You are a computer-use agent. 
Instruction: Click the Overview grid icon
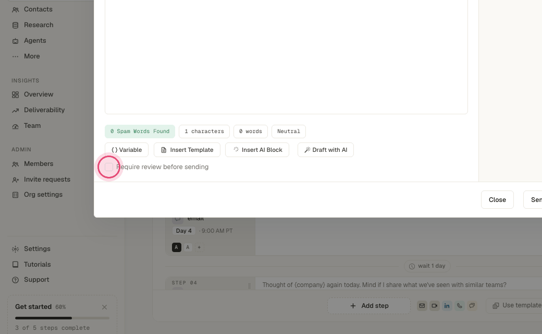pos(15,95)
